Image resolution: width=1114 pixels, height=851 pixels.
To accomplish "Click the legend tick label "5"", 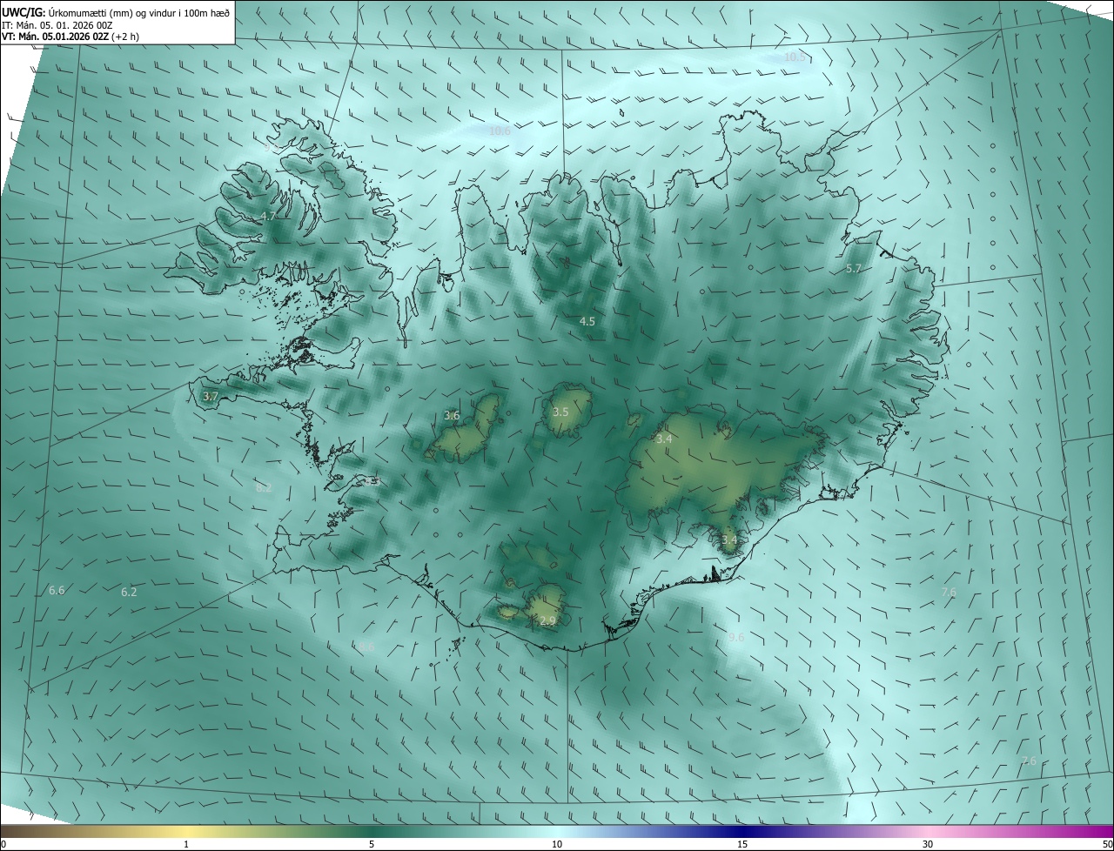I will coord(372,844).
